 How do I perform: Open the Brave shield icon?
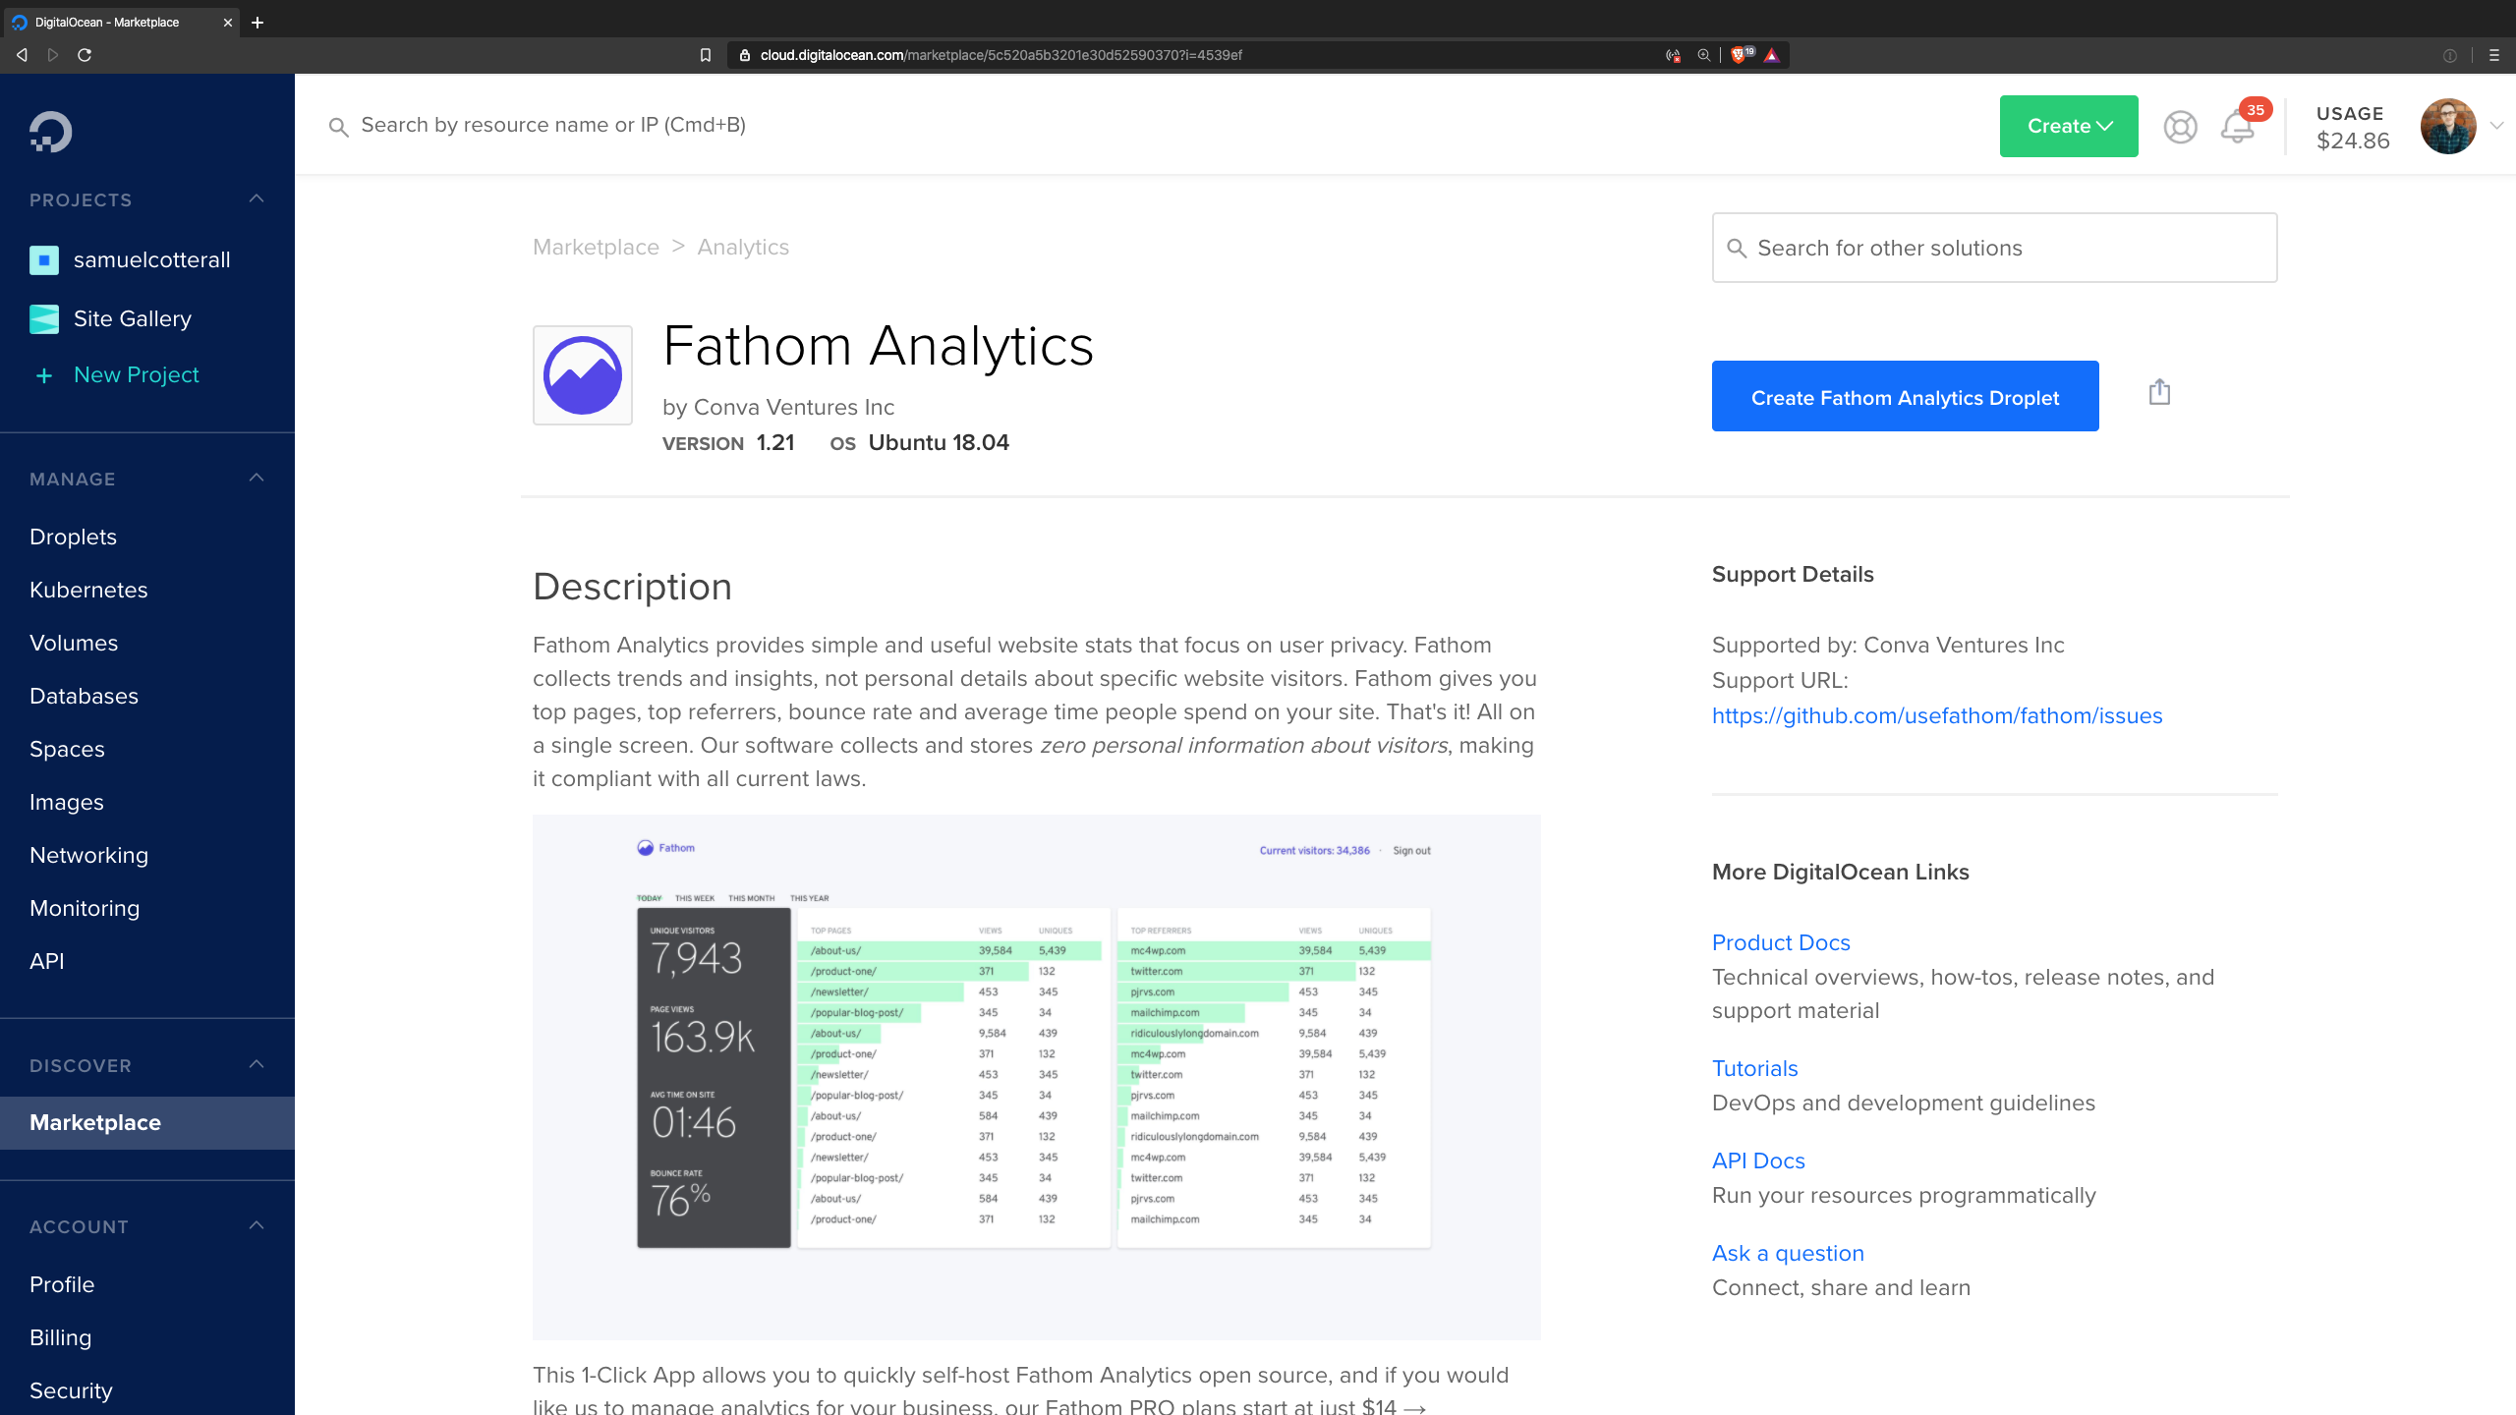point(1742,55)
